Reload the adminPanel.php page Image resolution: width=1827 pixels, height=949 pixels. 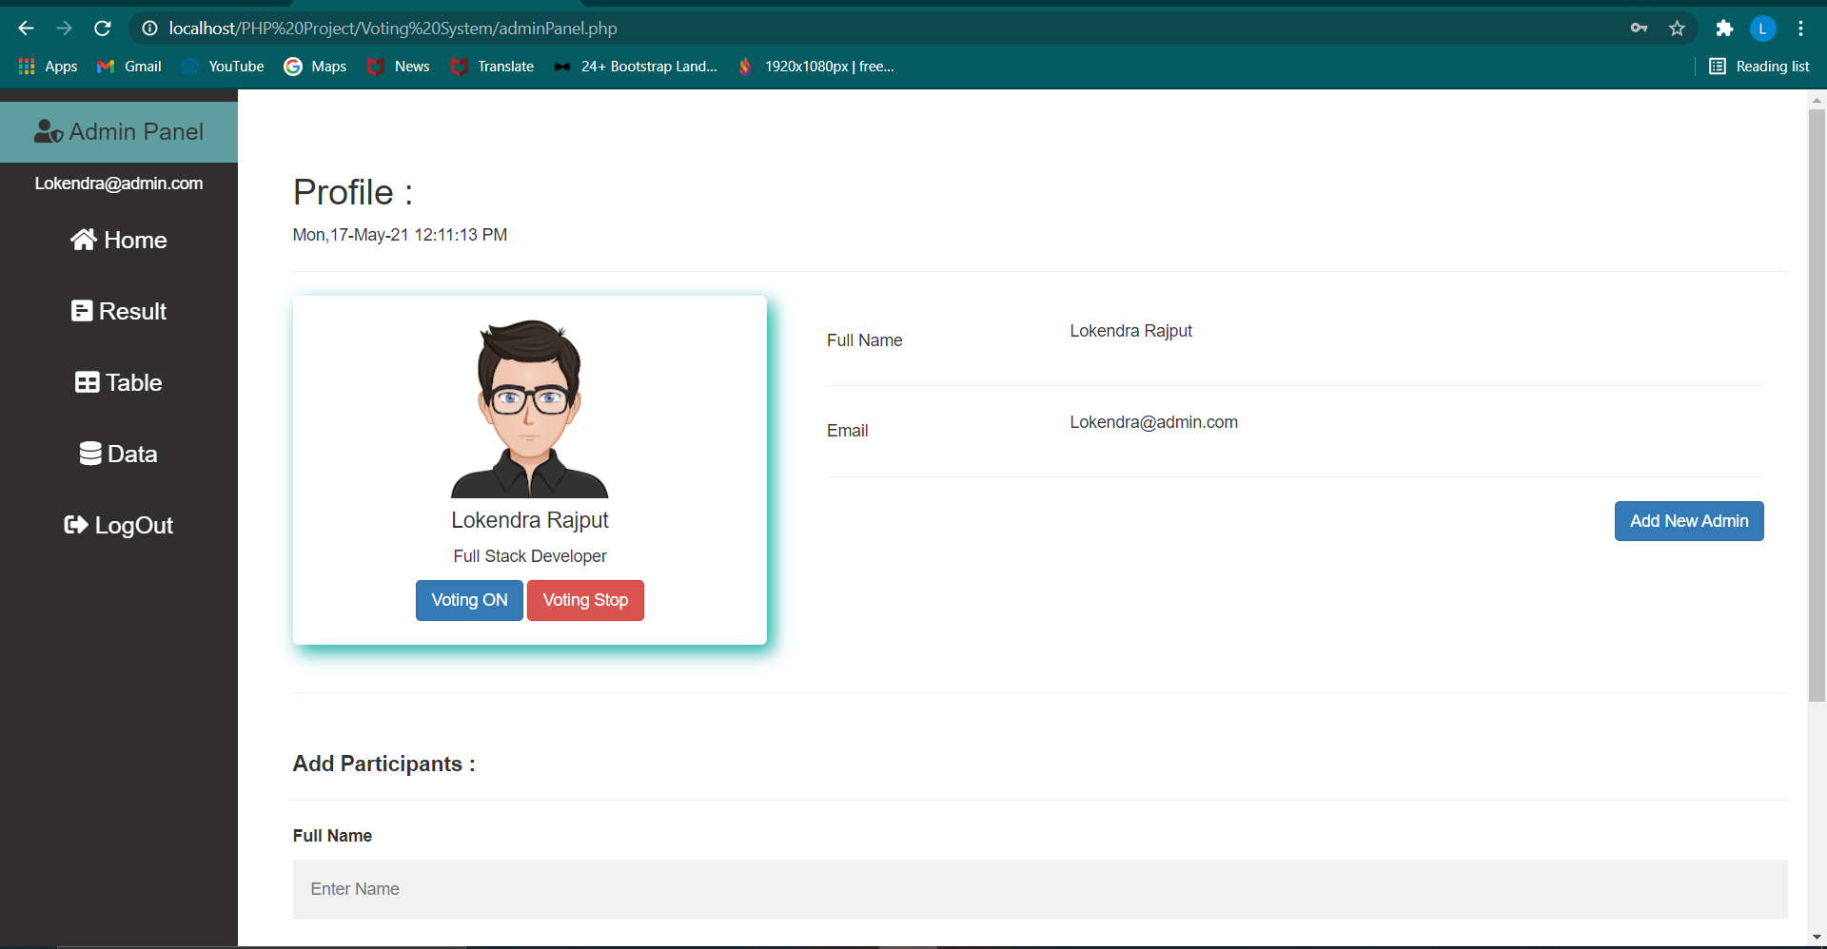[103, 29]
